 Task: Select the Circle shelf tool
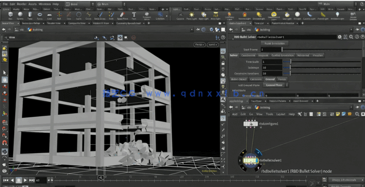(x=79, y=15)
